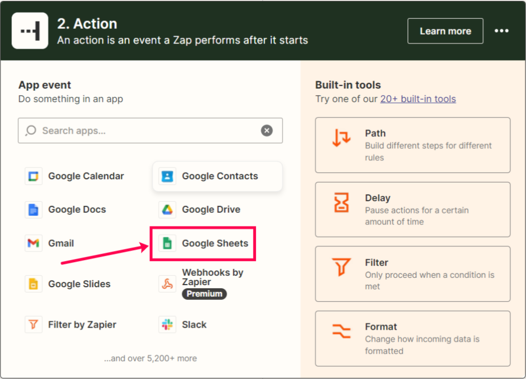This screenshot has height=379, width=526.
Task: Click the Slack app icon
Action: [x=167, y=324]
